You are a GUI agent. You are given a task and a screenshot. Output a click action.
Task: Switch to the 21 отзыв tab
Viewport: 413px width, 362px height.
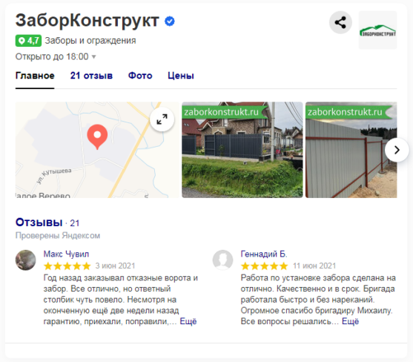pyautogui.click(x=91, y=76)
